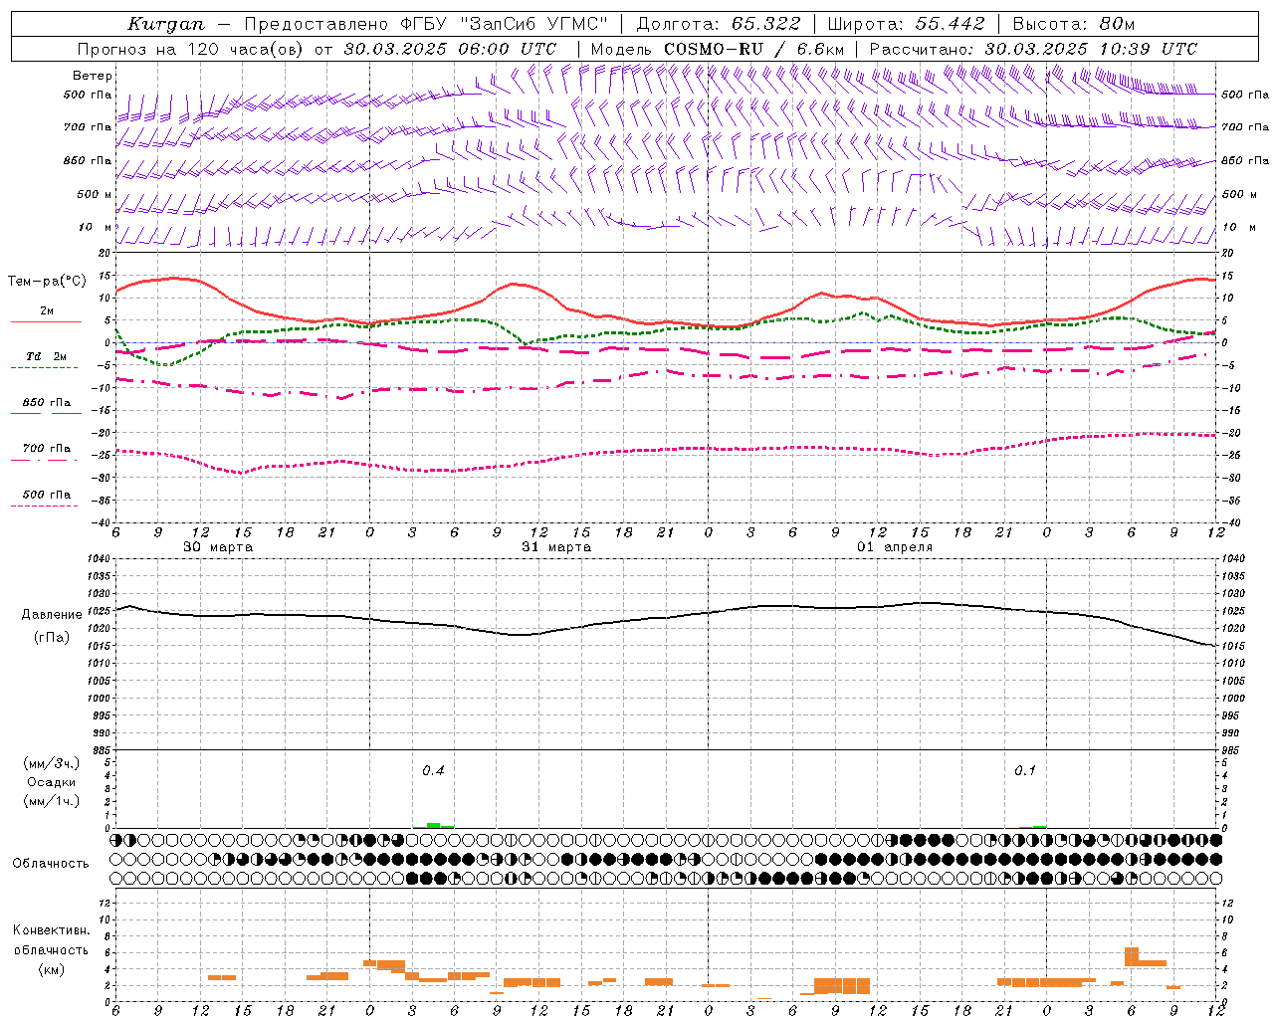
Task: Click the "0.1" precipitation amount value
Action: coord(1024,770)
